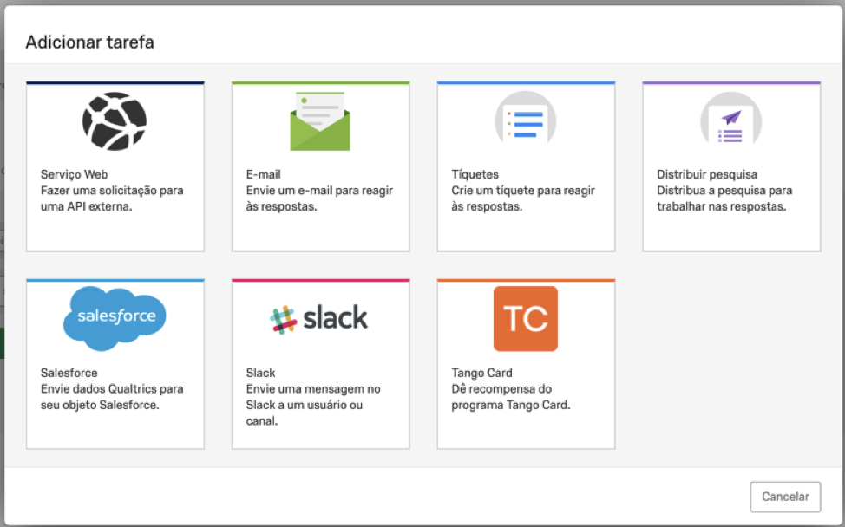Image resolution: width=845 pixels, height=527 pixels.
Task: Click the "Tíquetes" card title
Action: [475, 174]
